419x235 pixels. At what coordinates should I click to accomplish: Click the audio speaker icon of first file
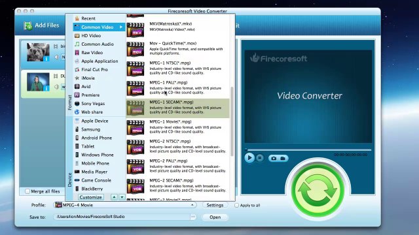coord(56,57)
